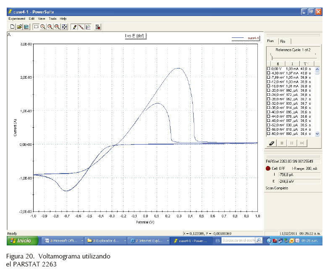The width and height of the screenshot is (325, 274).
Task: Select the pencil draw tool in toolbar
Action: [x=75, y=27]
